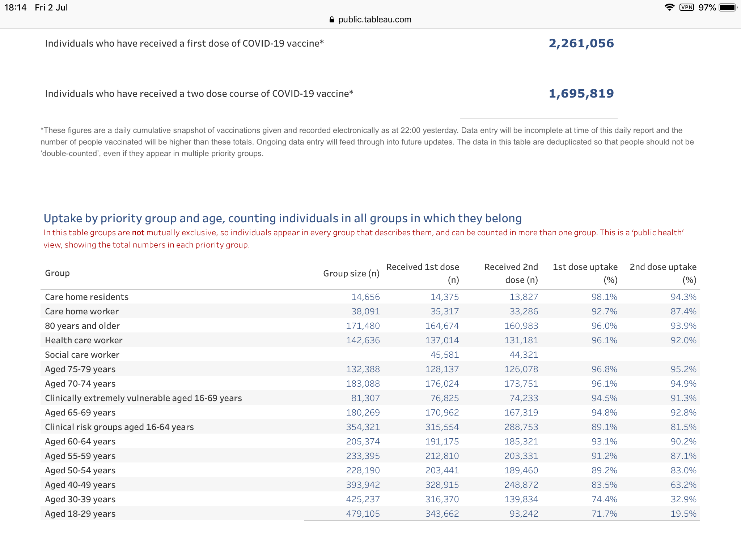The width and height of the screenshot is (741, 555).
Task: Click first dose total 2,261,056
Action: [581, 43]
